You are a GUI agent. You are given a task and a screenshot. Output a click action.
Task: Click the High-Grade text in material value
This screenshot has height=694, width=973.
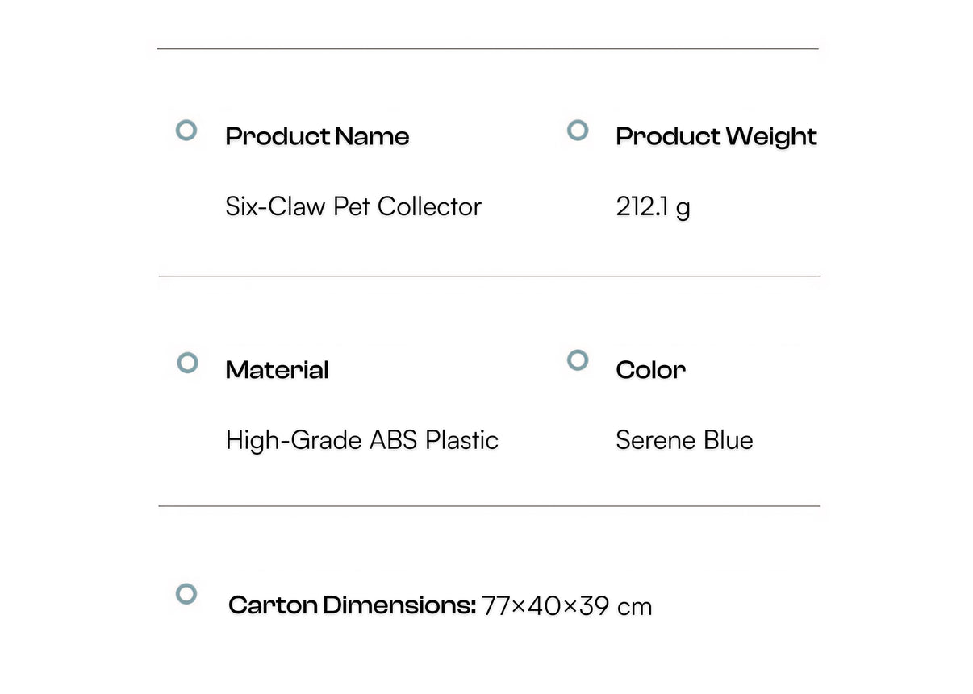pos(294,440)
